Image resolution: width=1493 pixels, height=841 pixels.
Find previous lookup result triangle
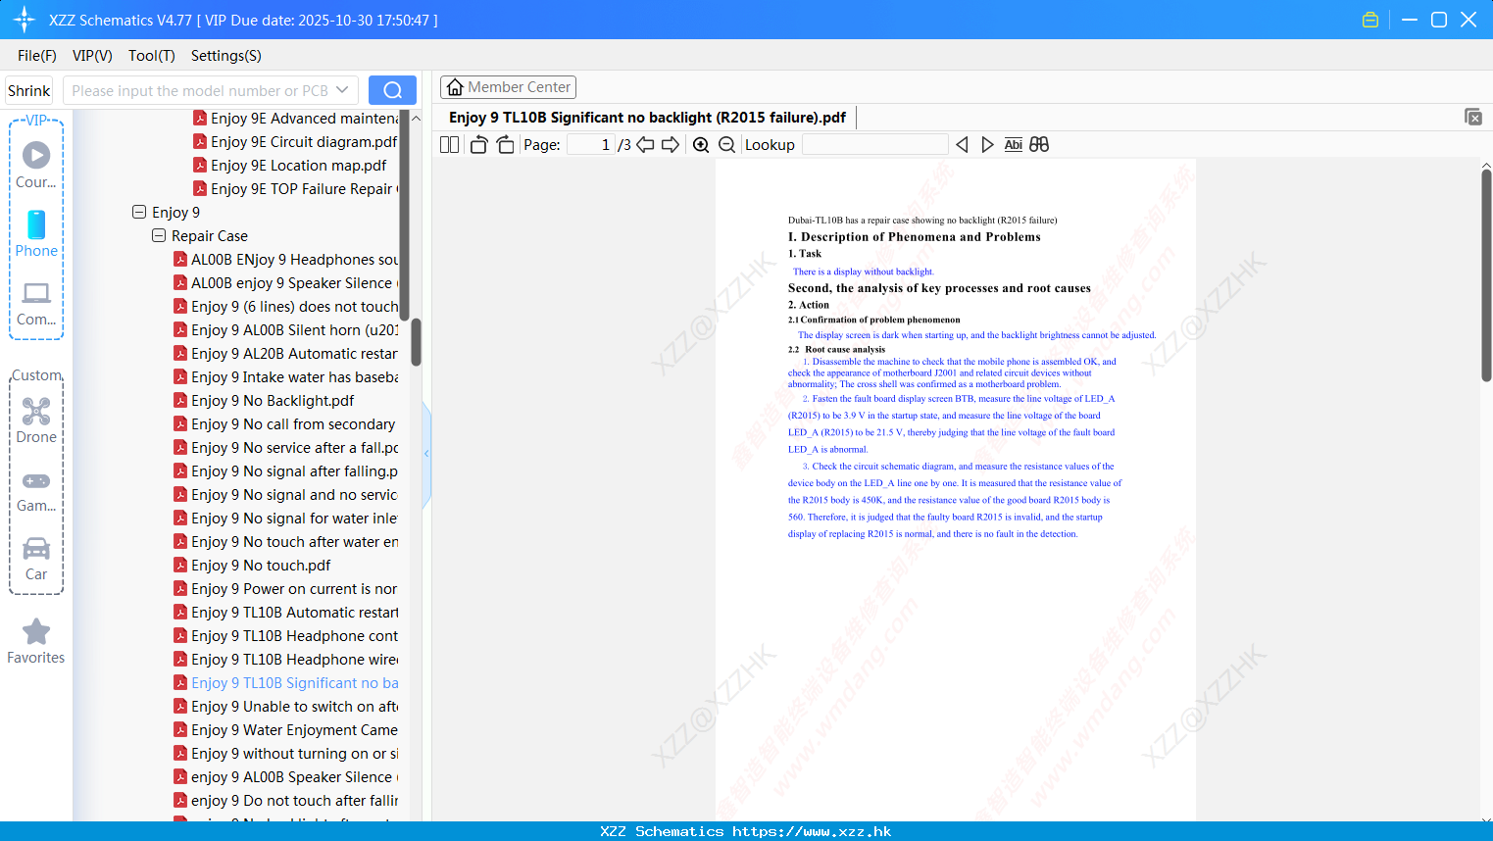pyautogui.click(x=962, y=145)
